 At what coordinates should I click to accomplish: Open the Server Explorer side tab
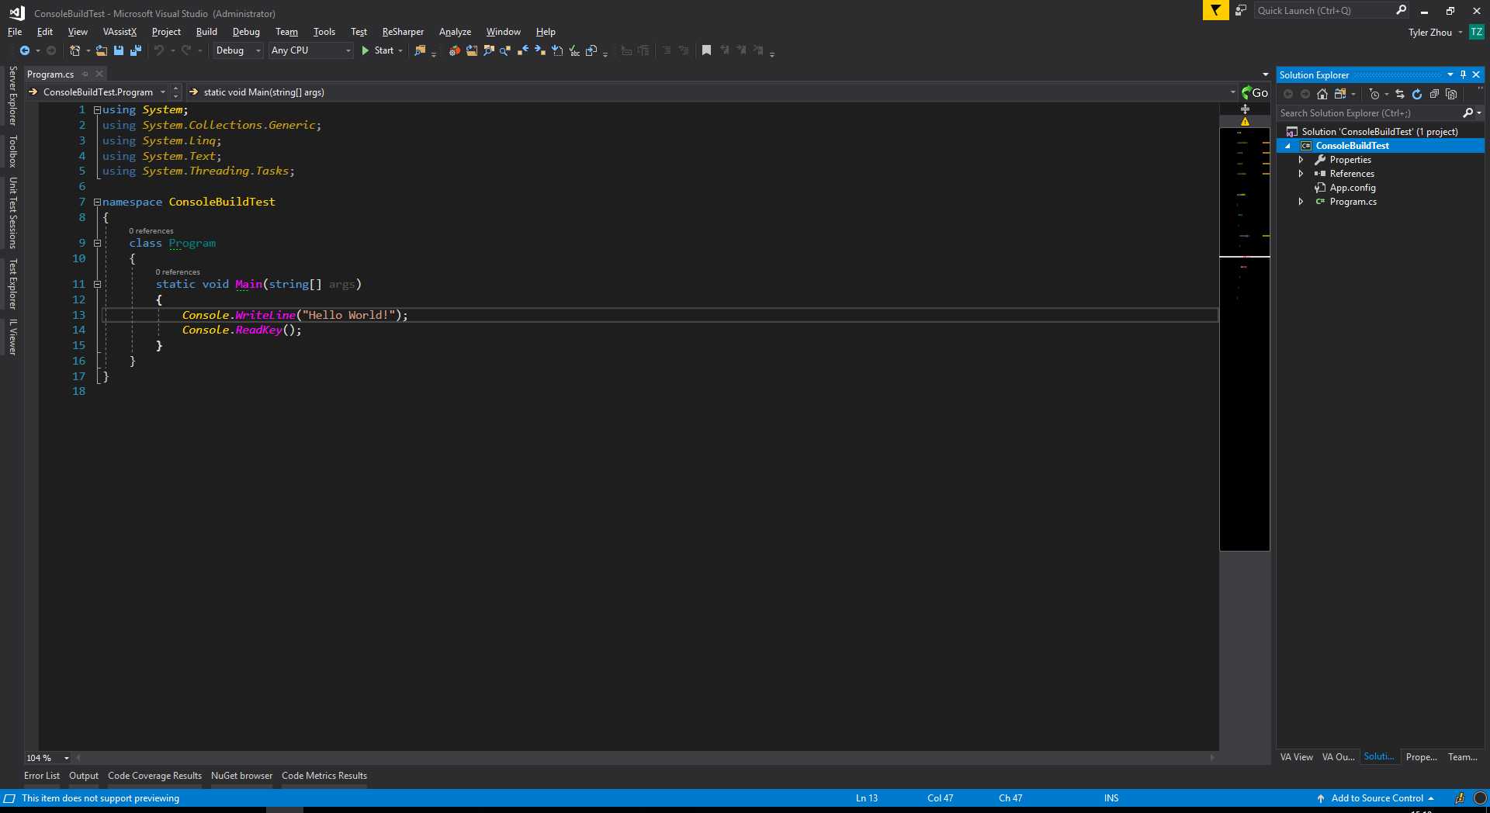(x=12, y=95)
